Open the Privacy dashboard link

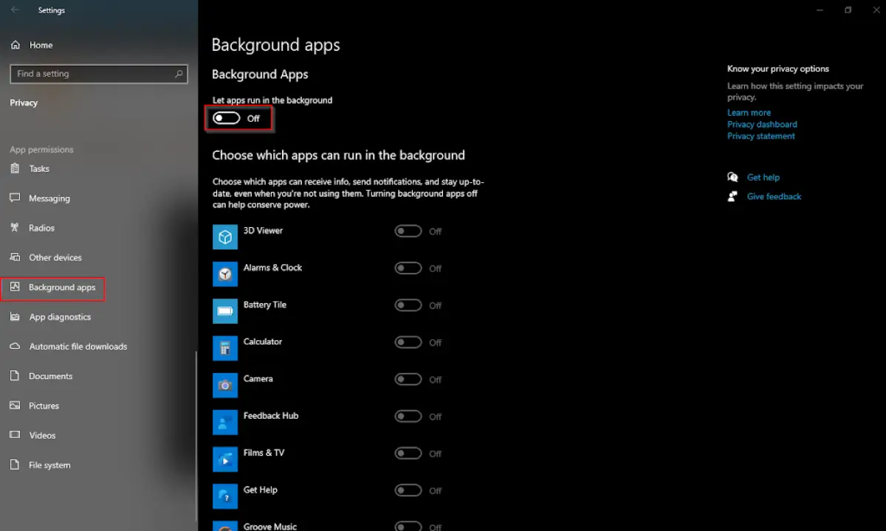(762, 124)
